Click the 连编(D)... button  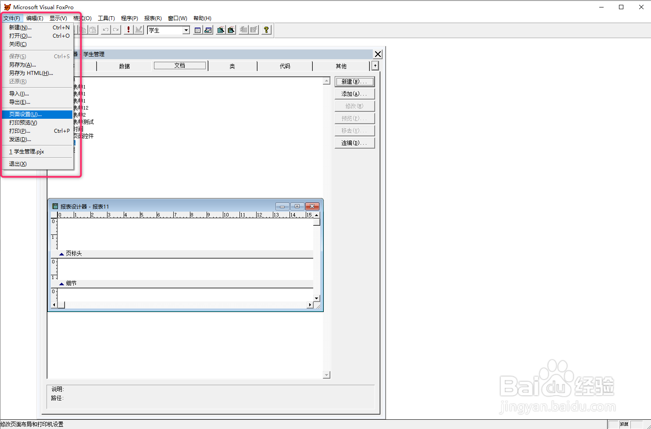(x=354, y=143)
